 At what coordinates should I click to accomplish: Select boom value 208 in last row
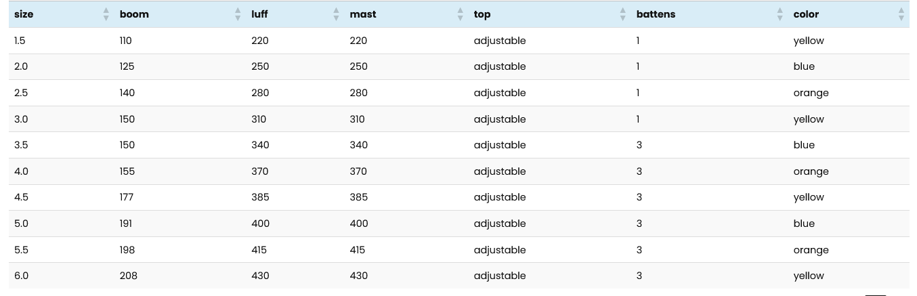point(128,276)
